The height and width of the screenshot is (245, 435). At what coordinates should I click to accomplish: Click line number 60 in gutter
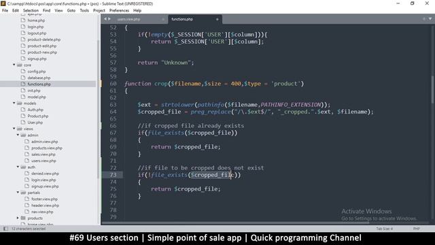click(x=113, y=84)
